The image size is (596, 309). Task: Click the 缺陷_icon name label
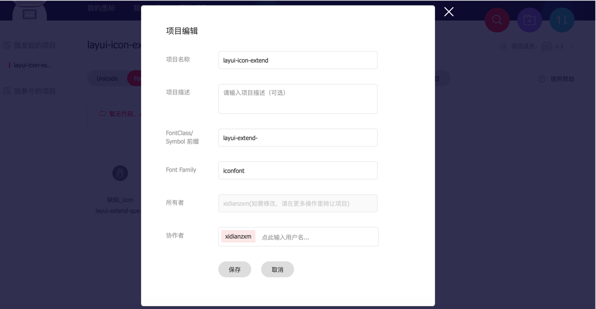(x=120, y=200)
